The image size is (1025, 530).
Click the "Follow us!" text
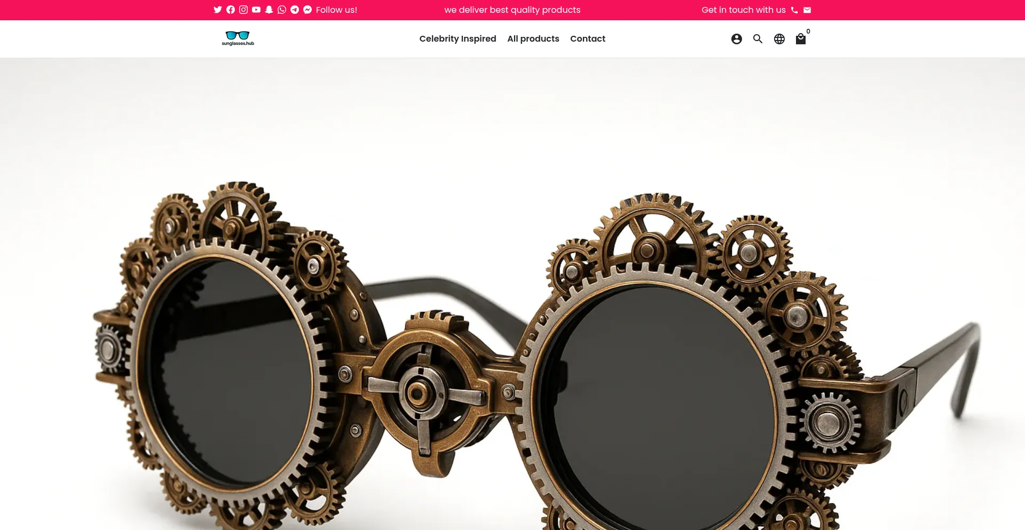pos(336,10)
